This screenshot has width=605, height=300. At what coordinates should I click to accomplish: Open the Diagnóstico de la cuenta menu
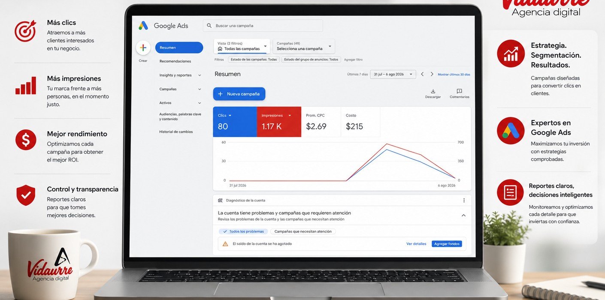point(464,200)
